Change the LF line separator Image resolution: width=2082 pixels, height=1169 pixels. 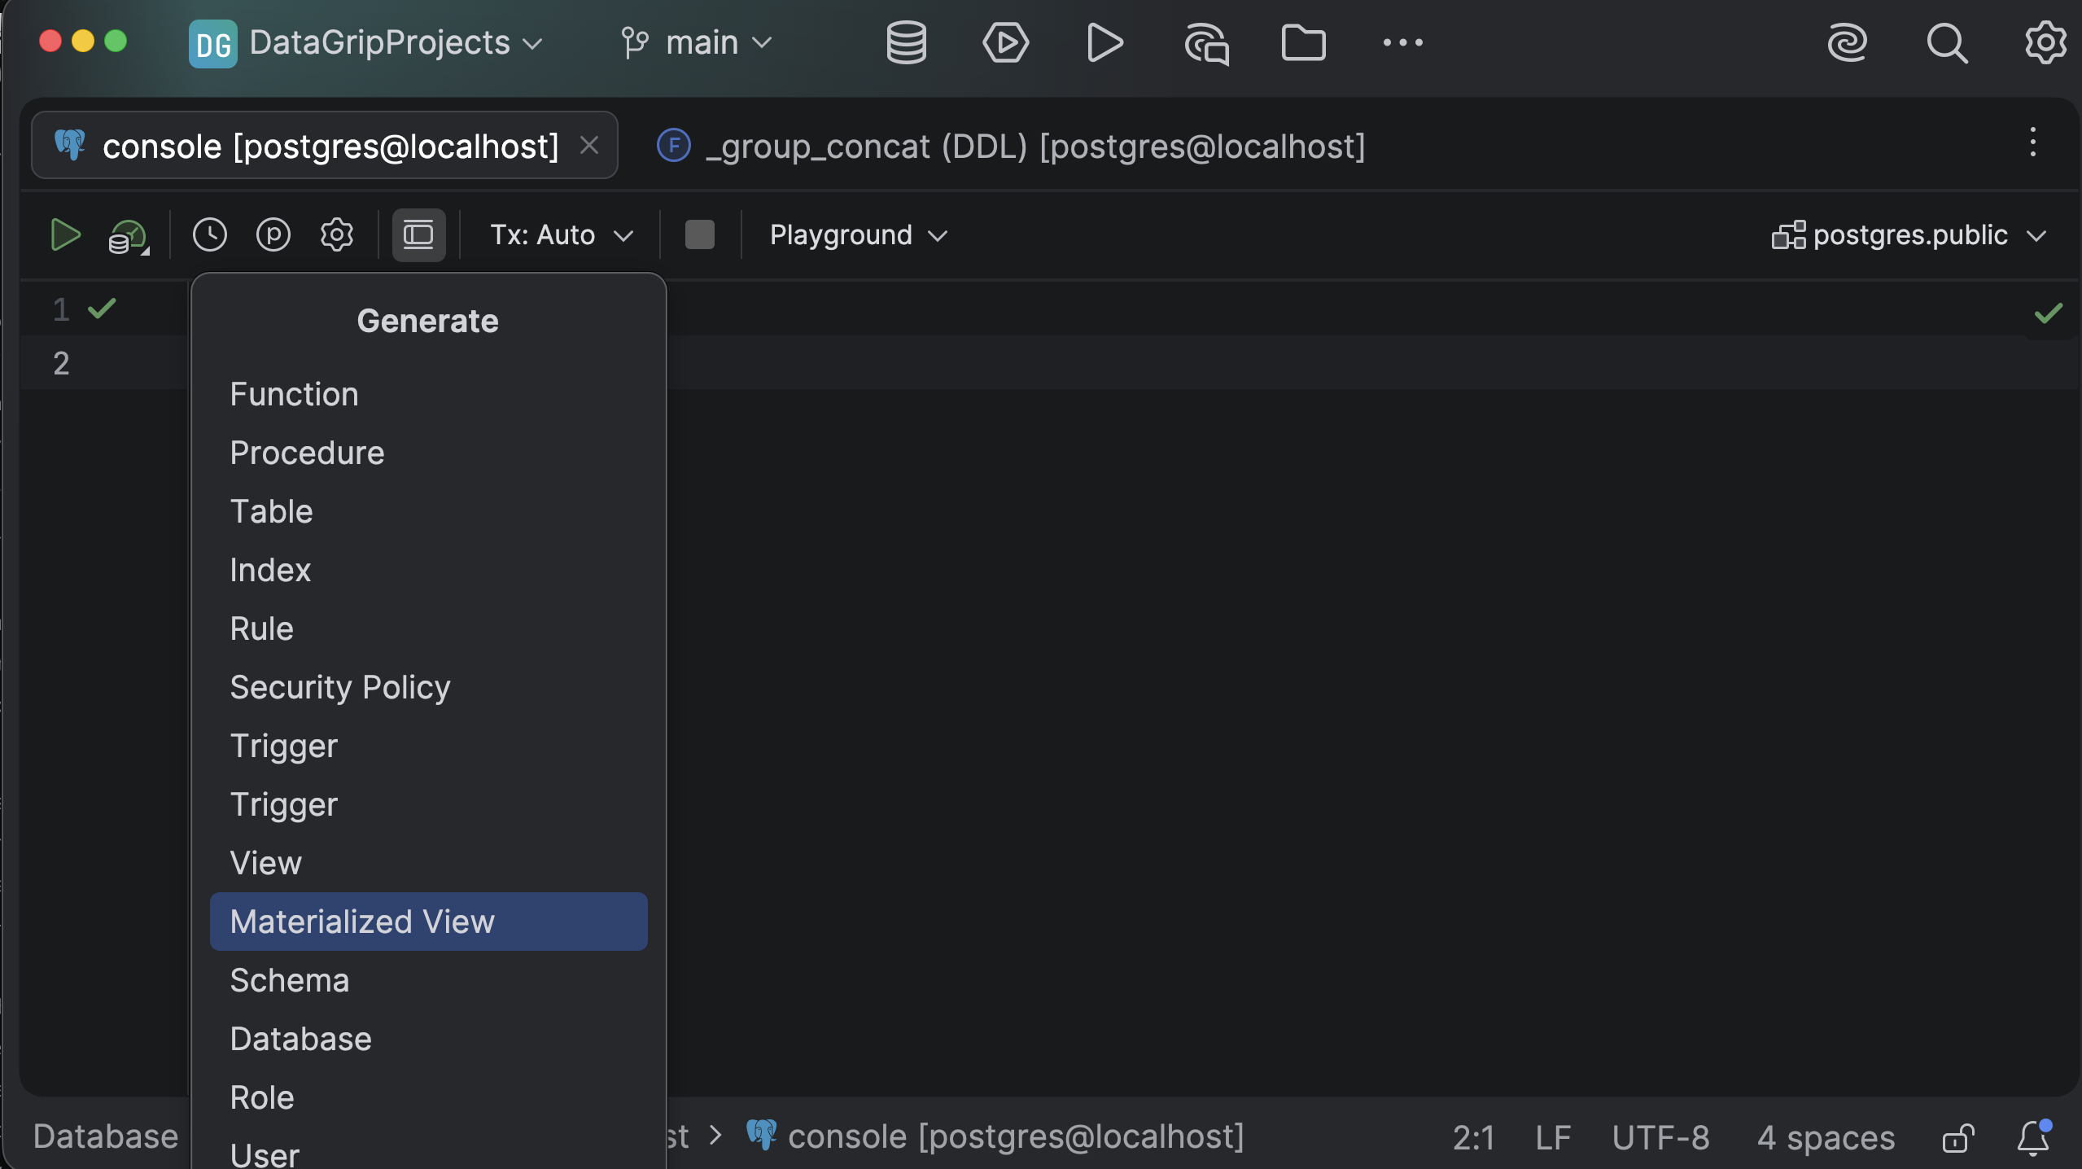coord(1553,1137)
